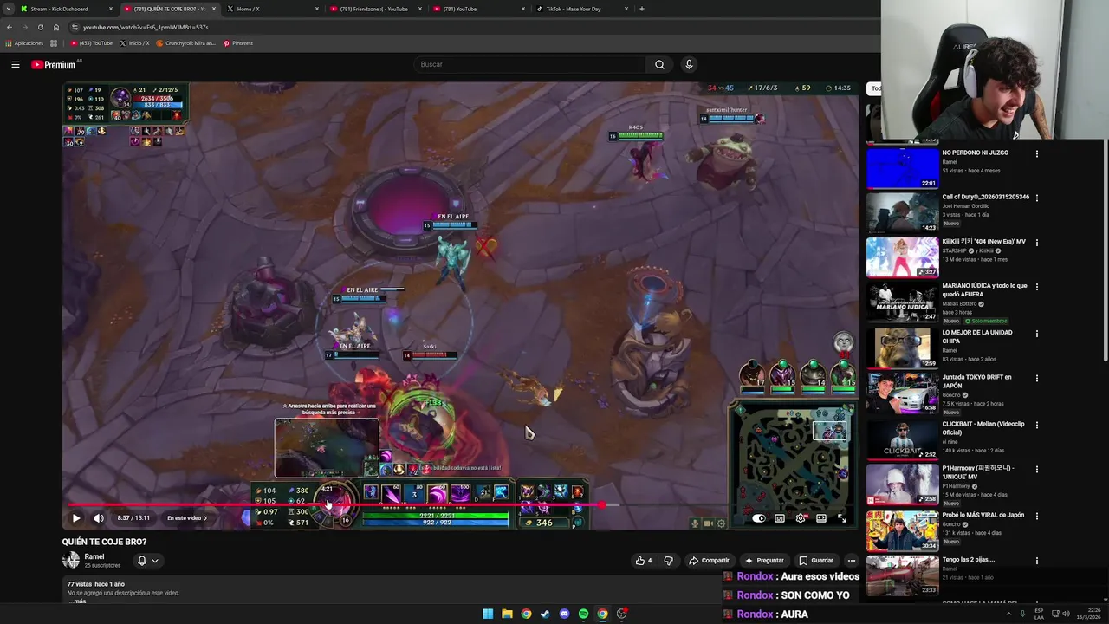This screenshot has height=624, width=1109.
Task: Open options menu for 'Juntada TOKYO DRIFT en JAPÓN'
Action: (1036, 378)
